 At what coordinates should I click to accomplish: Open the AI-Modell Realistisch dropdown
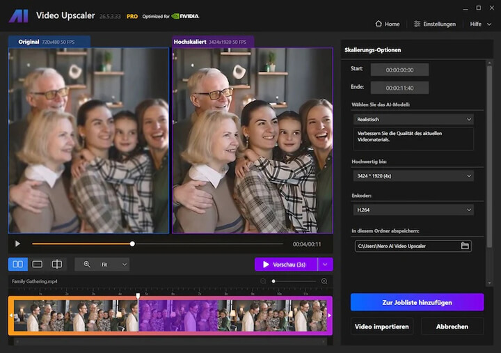pos(413,120)
